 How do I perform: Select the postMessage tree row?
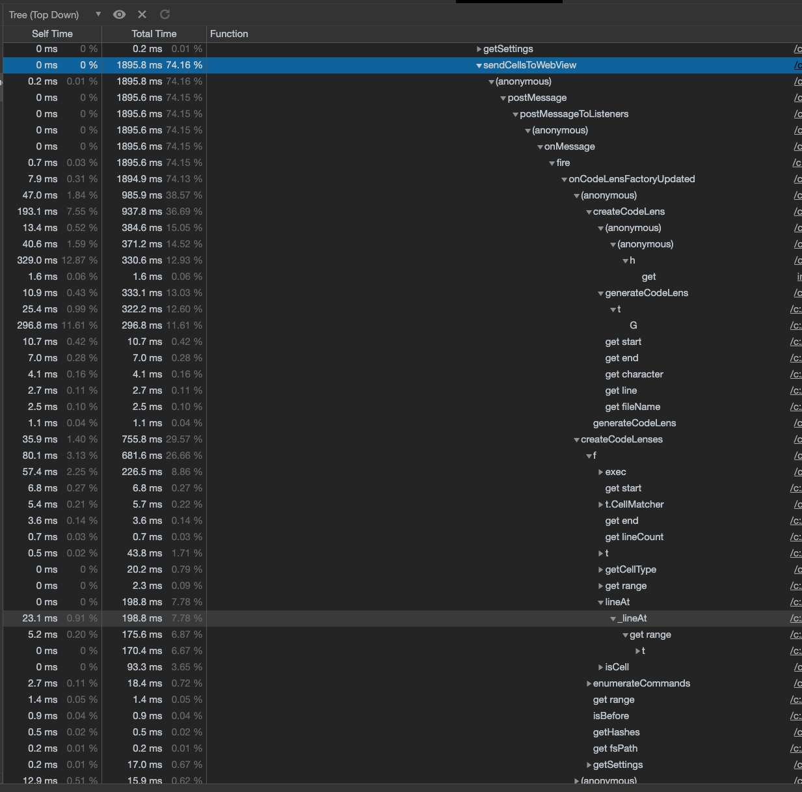point(537,98)
